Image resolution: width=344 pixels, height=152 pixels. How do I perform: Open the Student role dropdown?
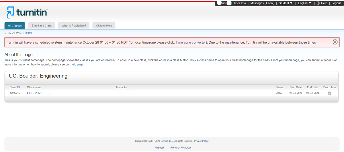(286, 3)
